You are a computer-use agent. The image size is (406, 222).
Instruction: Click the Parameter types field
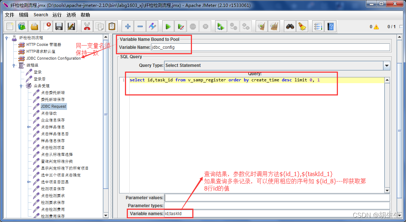click(x=277, y=206)
